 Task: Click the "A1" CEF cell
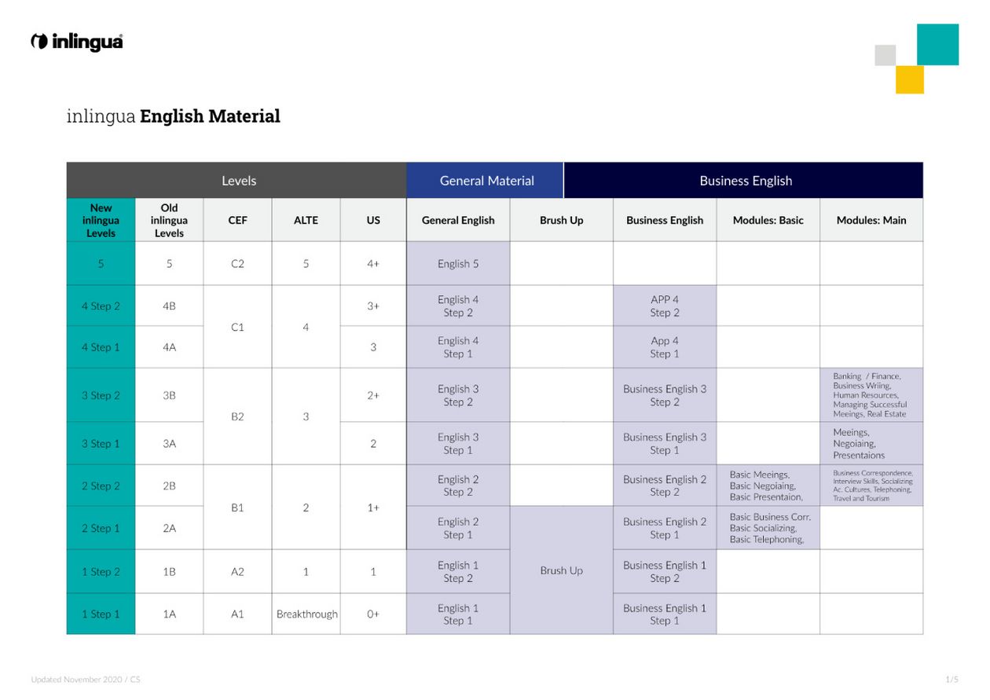coord(237,614)
